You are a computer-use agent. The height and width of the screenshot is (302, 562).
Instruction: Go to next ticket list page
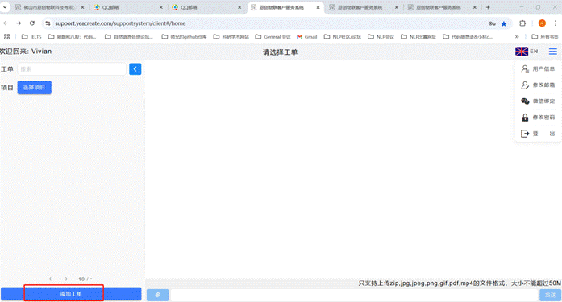click(x=66, y=279)
